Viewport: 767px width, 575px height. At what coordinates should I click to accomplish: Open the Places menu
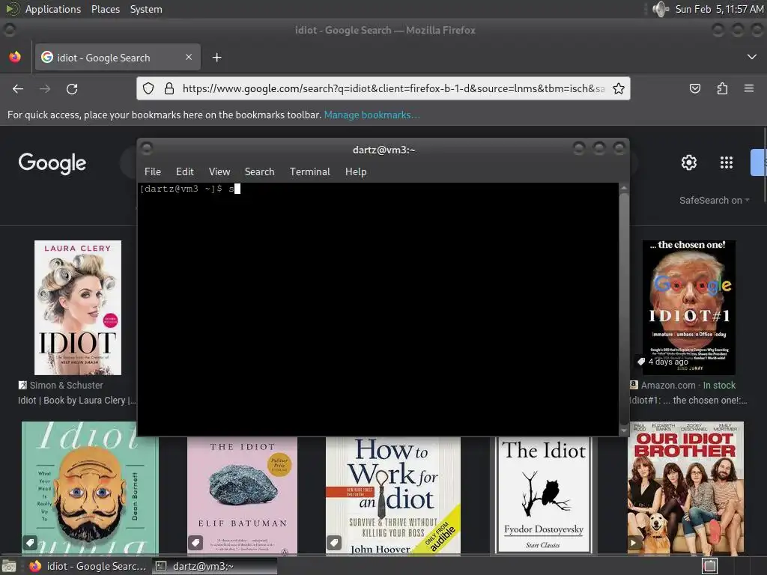[x=105, y=9]
